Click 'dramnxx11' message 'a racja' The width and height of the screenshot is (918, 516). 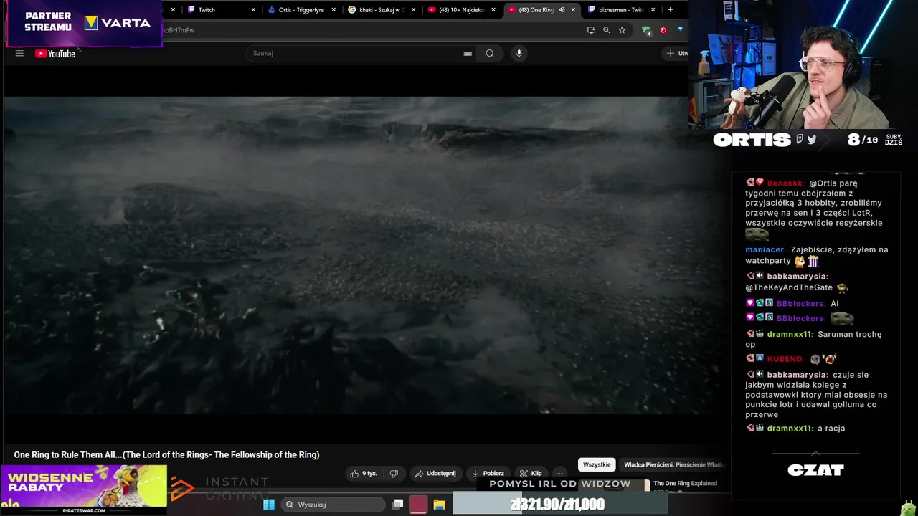831,429
